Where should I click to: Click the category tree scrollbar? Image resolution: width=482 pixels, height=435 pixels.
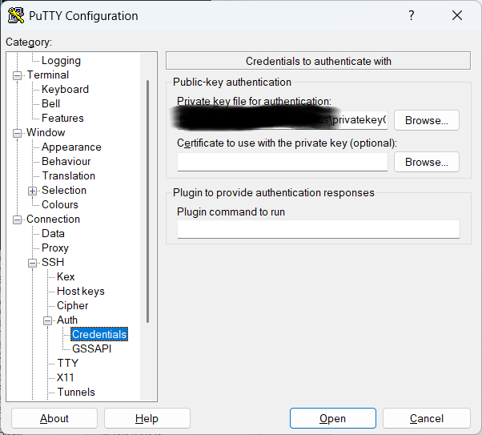[148, 201]
